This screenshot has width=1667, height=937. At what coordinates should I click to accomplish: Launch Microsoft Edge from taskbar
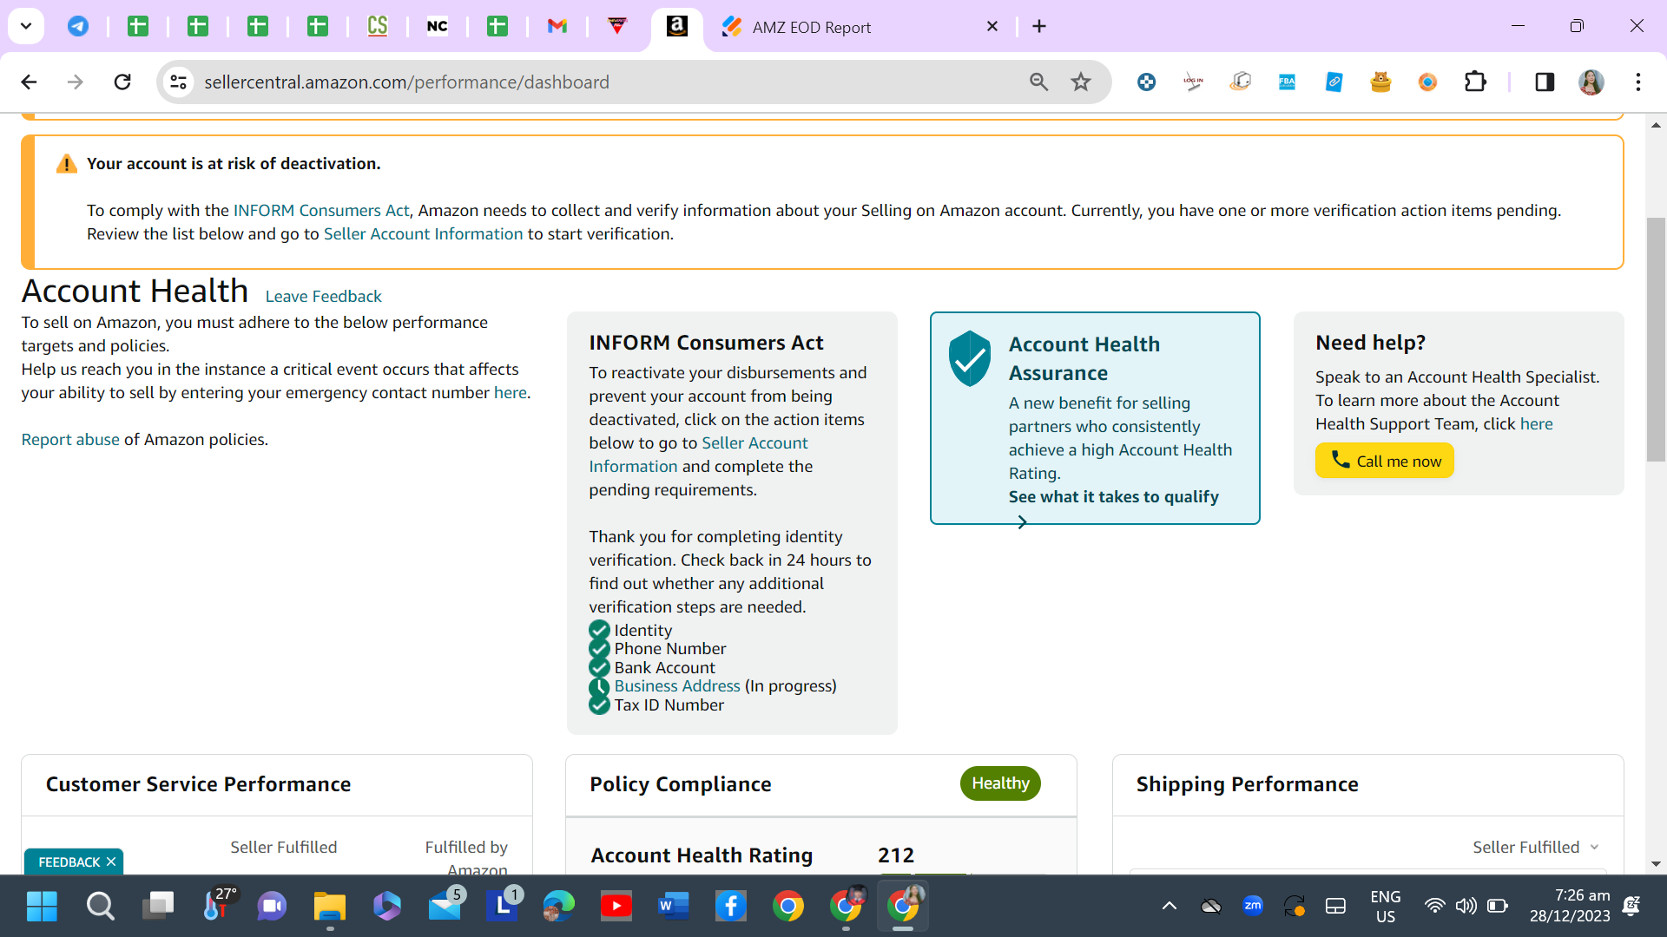(x=559, y=907)
